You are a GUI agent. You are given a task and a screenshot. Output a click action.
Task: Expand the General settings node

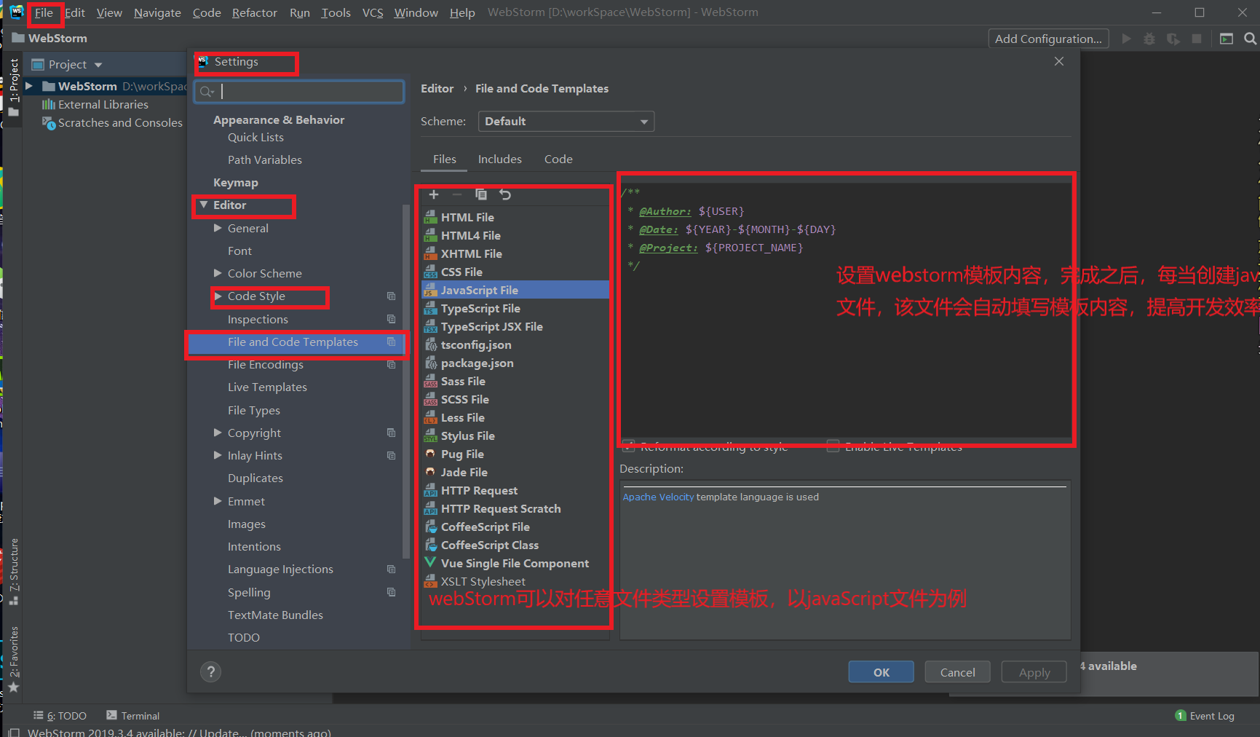pyautogui.click(x=218, y=228)
